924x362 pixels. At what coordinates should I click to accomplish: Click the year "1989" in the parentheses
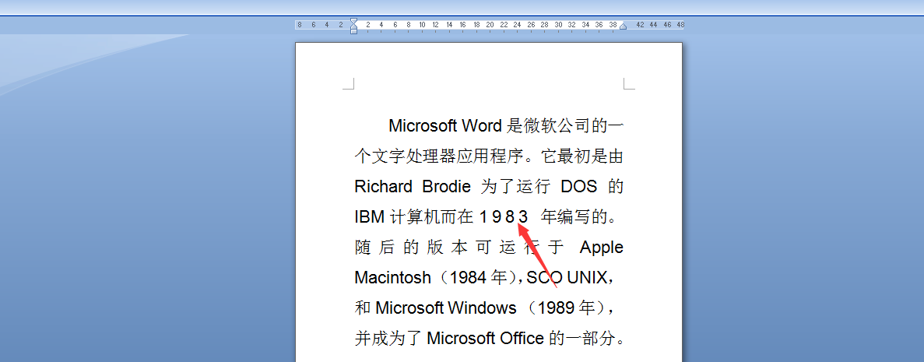point(556,308)
